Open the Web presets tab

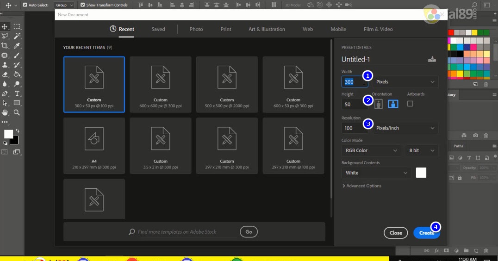(308, 29)
